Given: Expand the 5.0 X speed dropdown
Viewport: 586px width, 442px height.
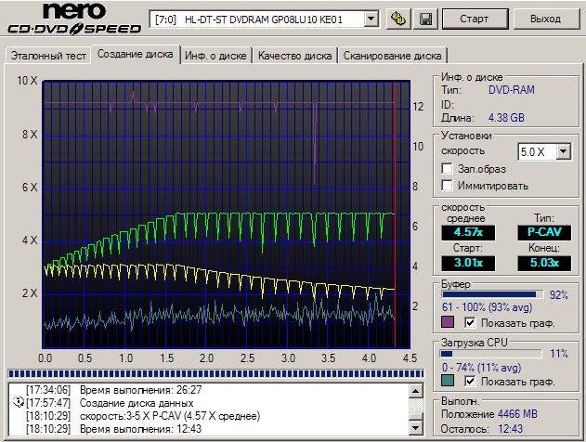Looking at the screenshot, I should [x=563, y=151].
